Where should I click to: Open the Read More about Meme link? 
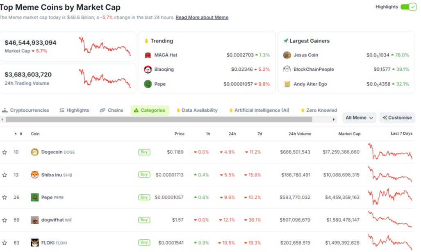pyautogui.click(x=202, y=18)
